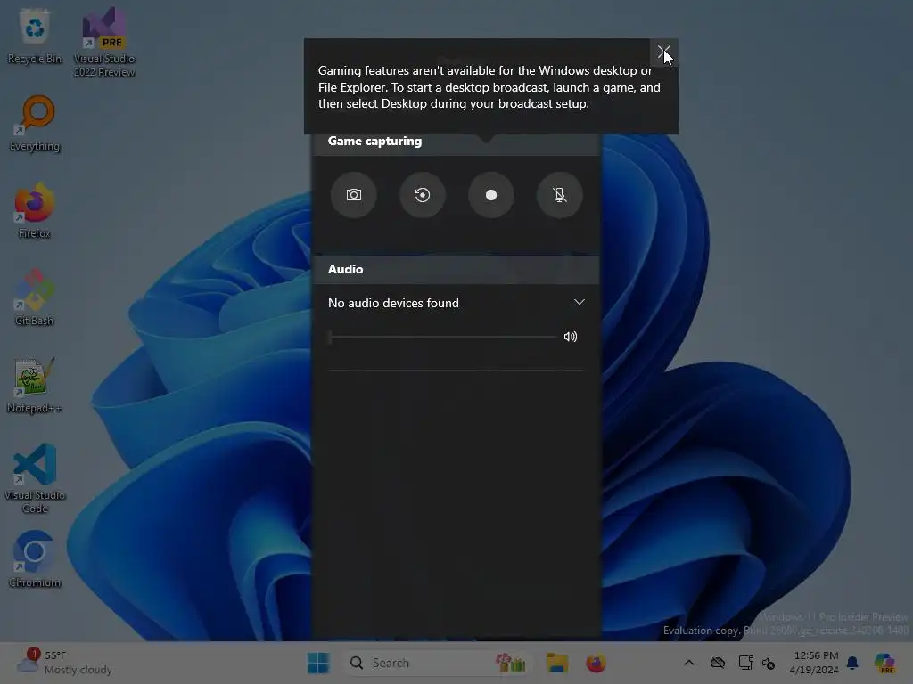
Task: Show hidden system tray icons
Action: point(689,663)
